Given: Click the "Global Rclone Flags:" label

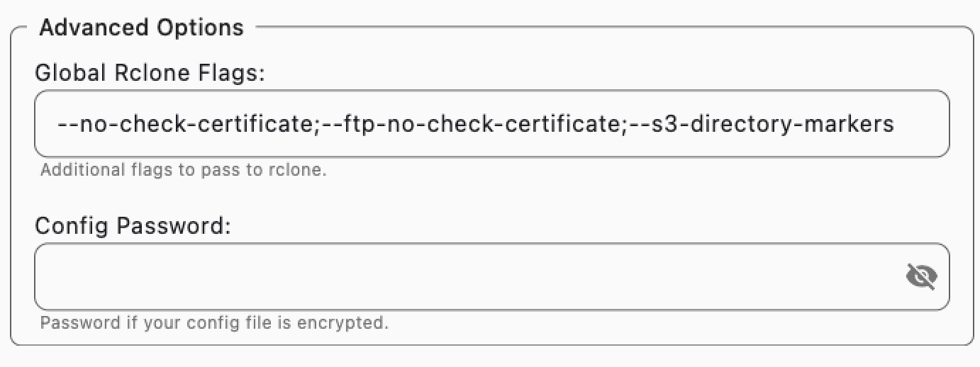Looking at the screenshot, I should (150, 72).
